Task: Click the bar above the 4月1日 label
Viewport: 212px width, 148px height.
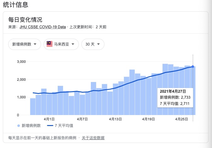Action: 49,104
